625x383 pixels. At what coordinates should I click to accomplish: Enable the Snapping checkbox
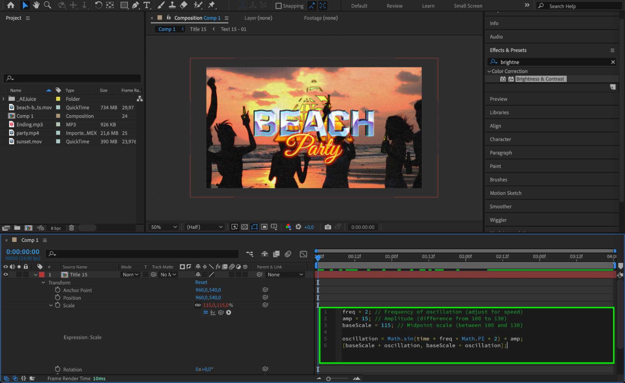point(279,6)
